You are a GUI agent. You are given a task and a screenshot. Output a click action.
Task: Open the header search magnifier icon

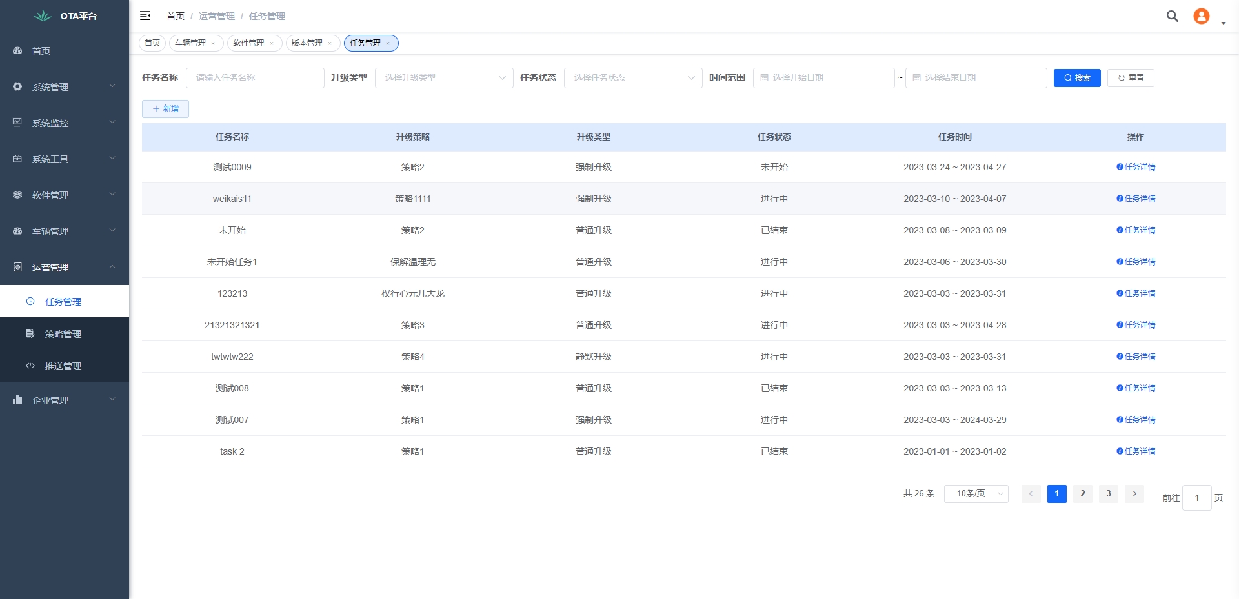click(1173, 16)
